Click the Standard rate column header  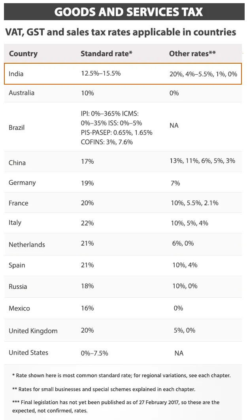(x=106, y=53)
